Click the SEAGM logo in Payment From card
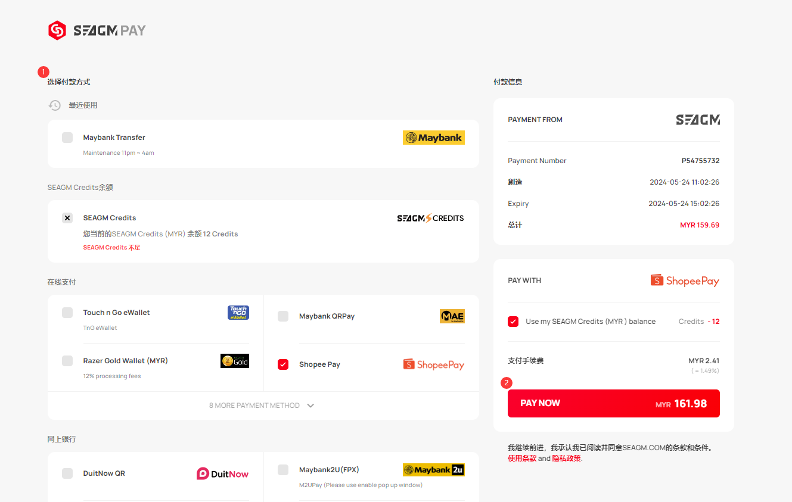The height and width of the screenshot is (502, 792). tap(698, 120)
